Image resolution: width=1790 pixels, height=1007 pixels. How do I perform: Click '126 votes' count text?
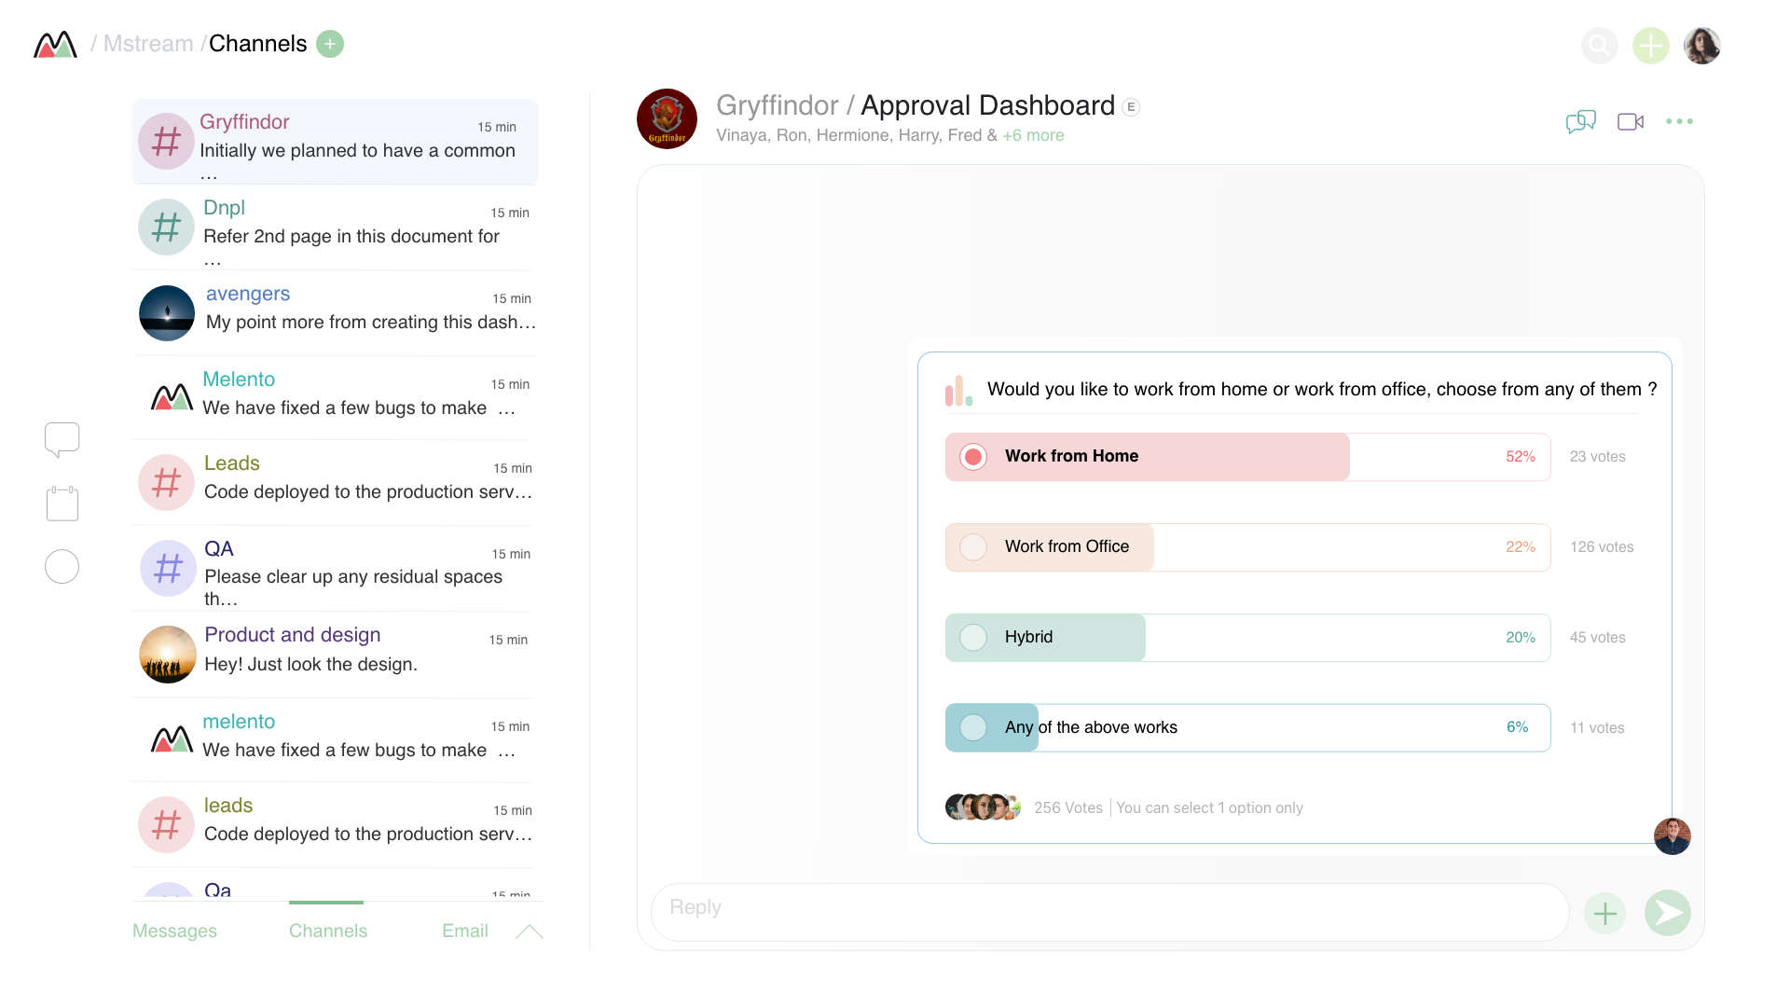[1602, 547]
